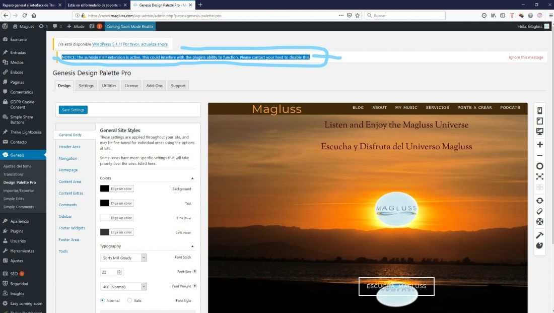Open the Font Stack dropdown
This screenshot has height=313, width=554.
pyautogui.click(x=123, y=258)
